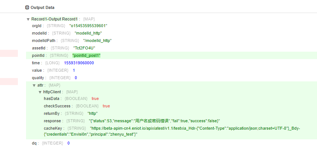Click the pink marker beside pointId row
Screen dimensions: 317x149
(x=9, y=54)
